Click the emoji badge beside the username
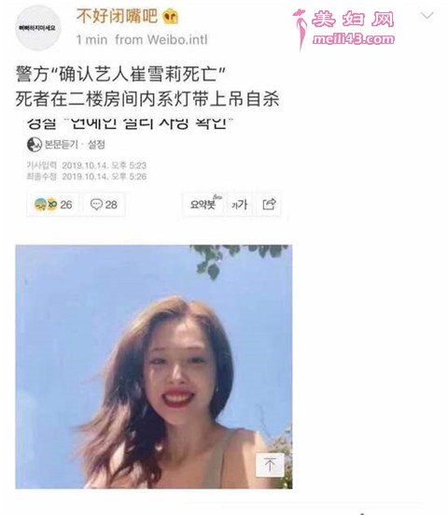The width and height of the screenshot is (448, 515). point(171,16)
